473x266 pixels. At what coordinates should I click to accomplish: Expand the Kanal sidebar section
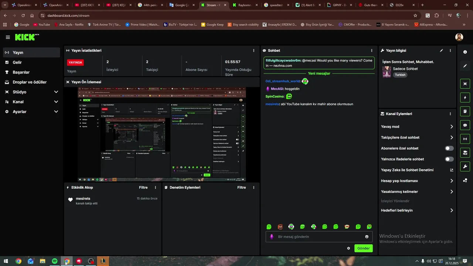point(56,102)
